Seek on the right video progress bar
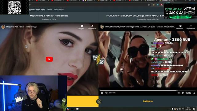The image size is (197, 111). (147, 90)
